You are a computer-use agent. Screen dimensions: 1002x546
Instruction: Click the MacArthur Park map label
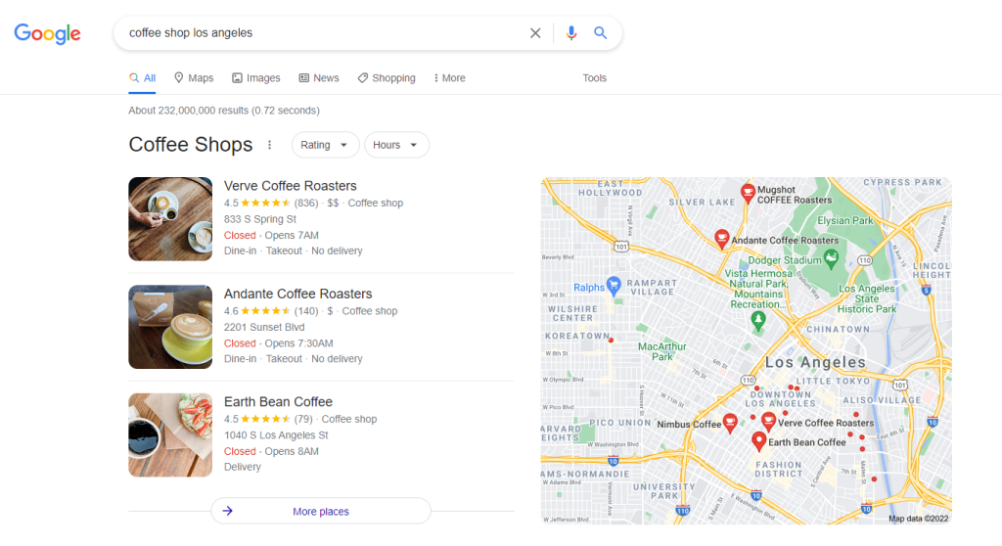(x=662, y=351)
